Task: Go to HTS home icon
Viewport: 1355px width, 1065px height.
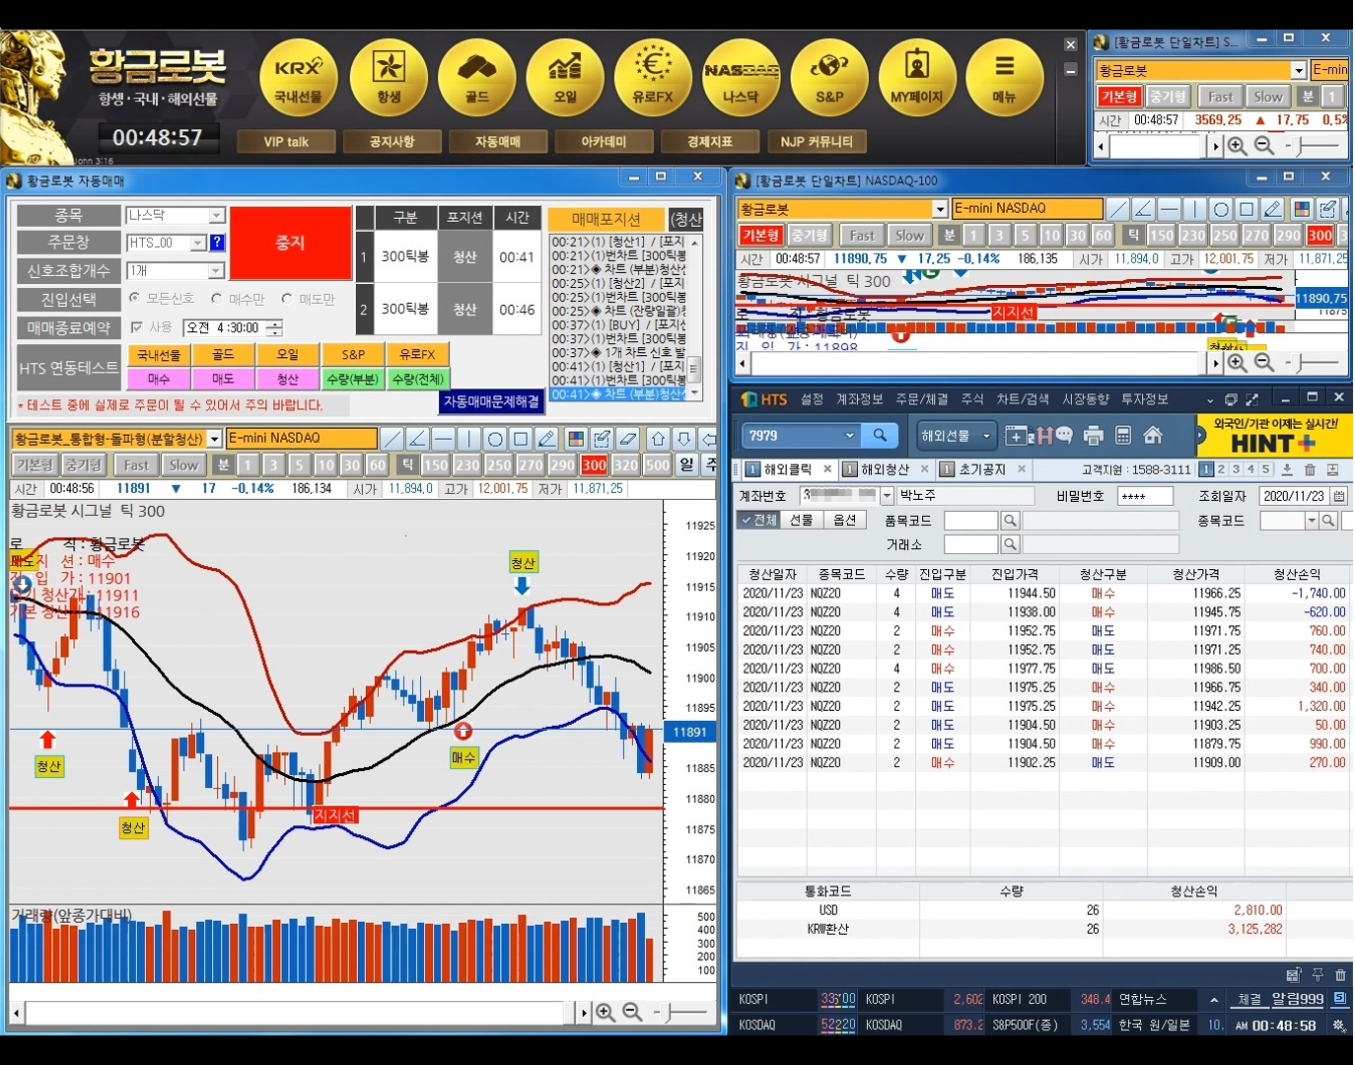Action: coord(1152,435)
